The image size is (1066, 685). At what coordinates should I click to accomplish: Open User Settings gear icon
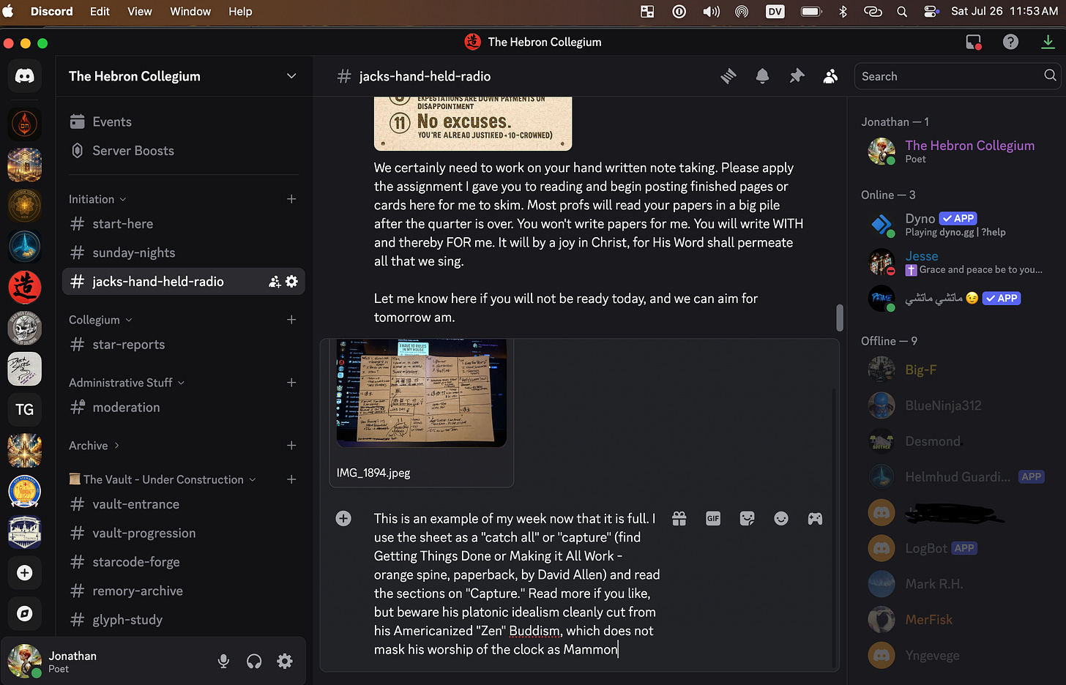coord(285,662)
